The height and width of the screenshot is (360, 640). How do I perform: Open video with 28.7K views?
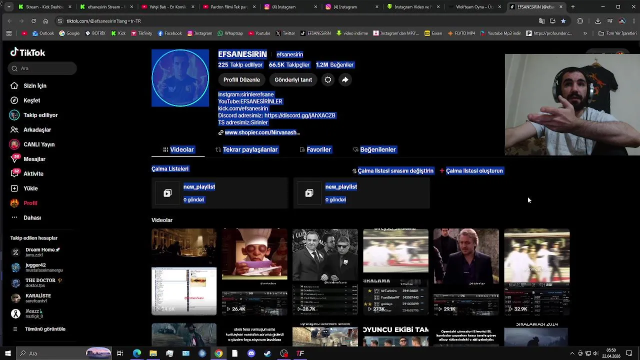[x=325, y=272]
